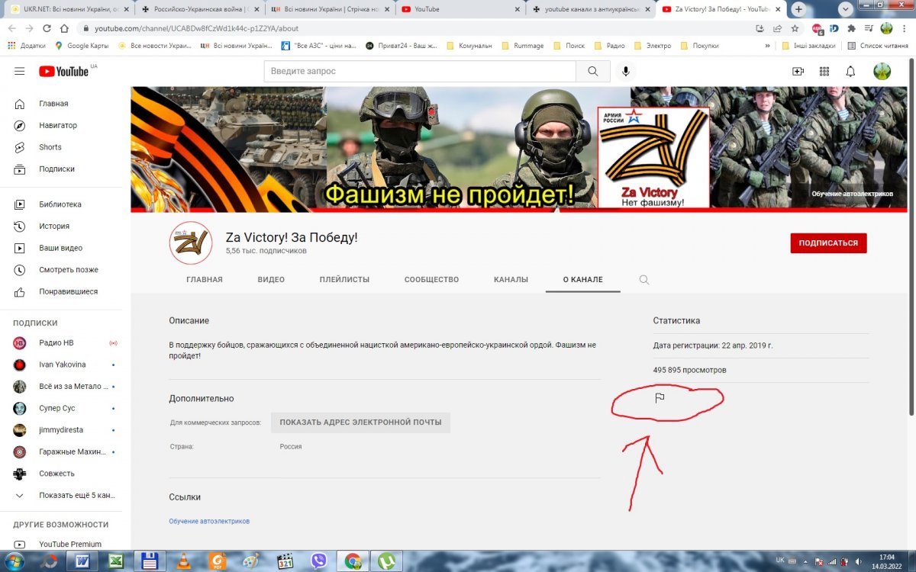The width and height of the screenshot is (916, 572).
Task: Expand bookmarks overflow chevron
Action: tap(767, 46)
